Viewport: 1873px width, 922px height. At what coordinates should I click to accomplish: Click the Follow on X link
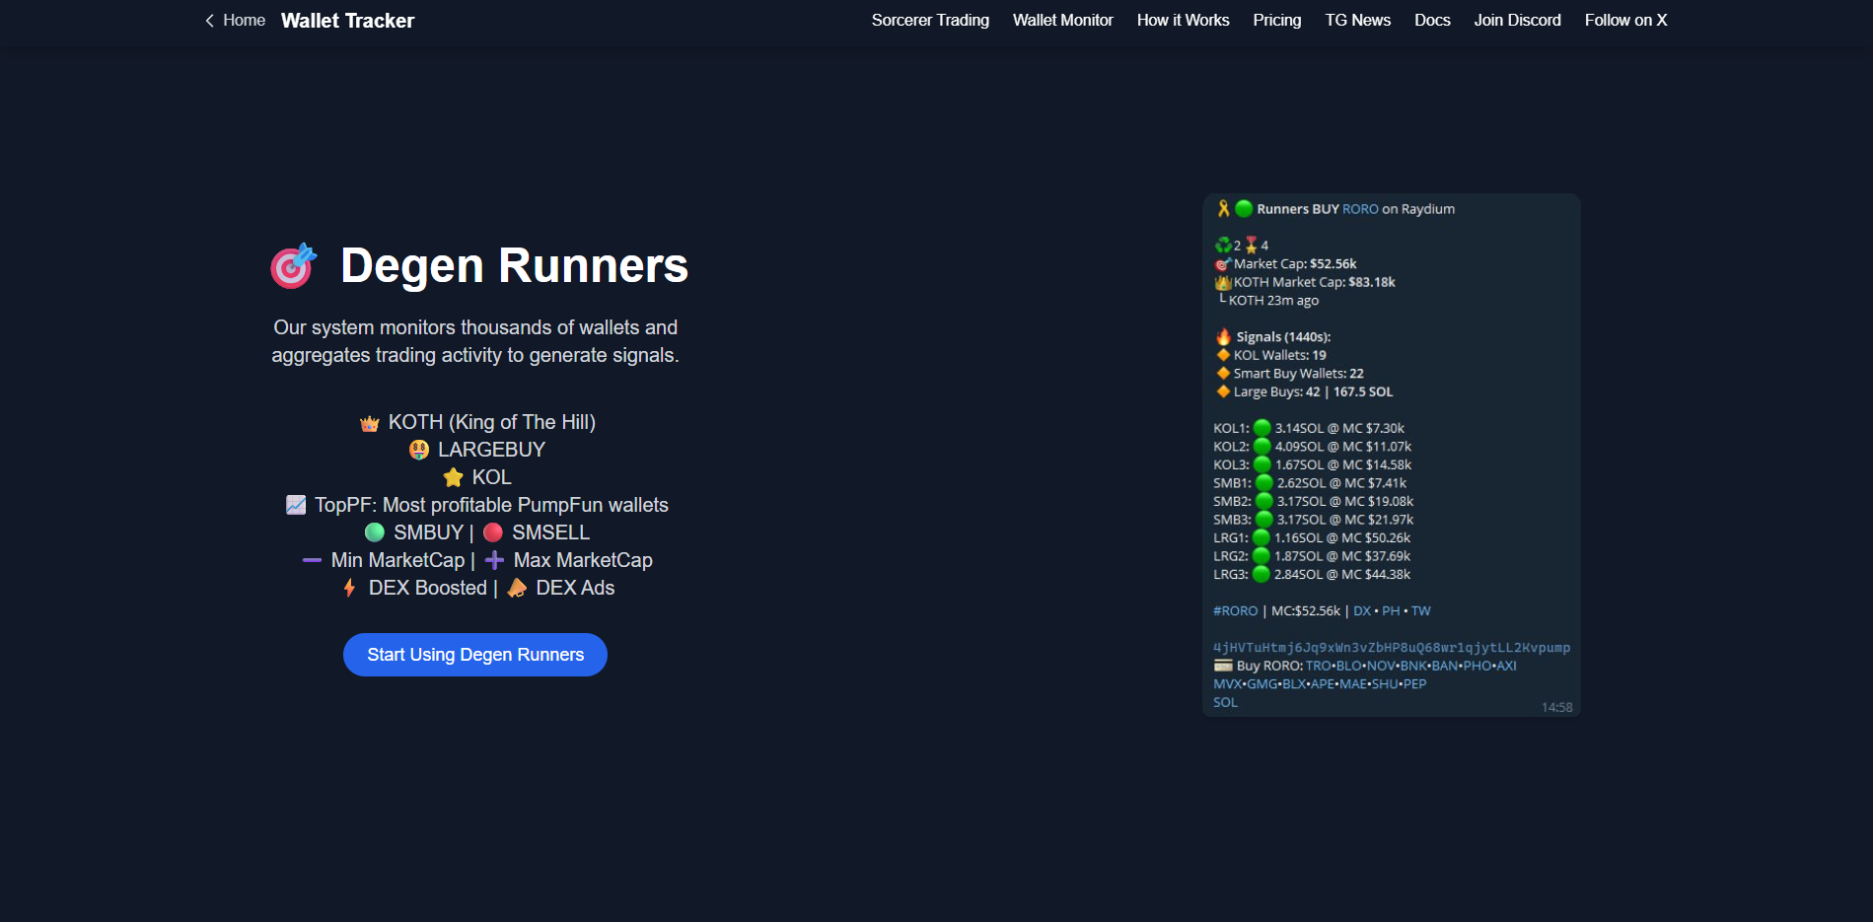click(1624, 20)
